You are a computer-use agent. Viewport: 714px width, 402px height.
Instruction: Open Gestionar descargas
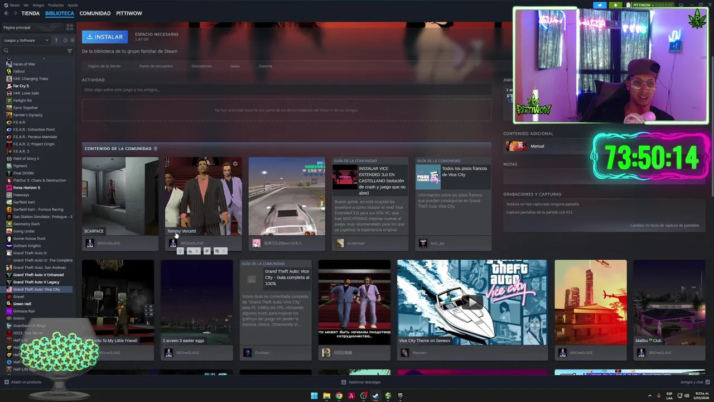pos(361,382)
